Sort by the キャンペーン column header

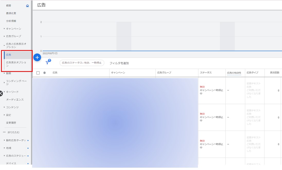click(x=118, y=73)
